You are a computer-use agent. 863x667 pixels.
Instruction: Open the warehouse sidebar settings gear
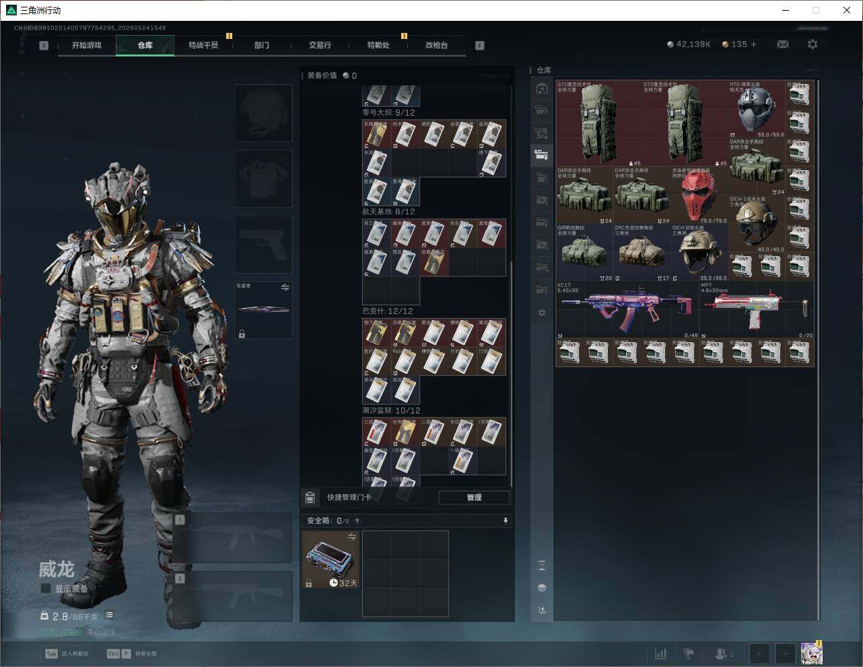542,313
